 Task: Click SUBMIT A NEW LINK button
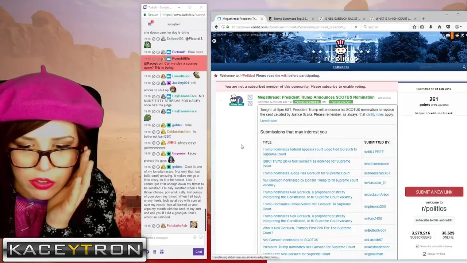tap(434, 192)
